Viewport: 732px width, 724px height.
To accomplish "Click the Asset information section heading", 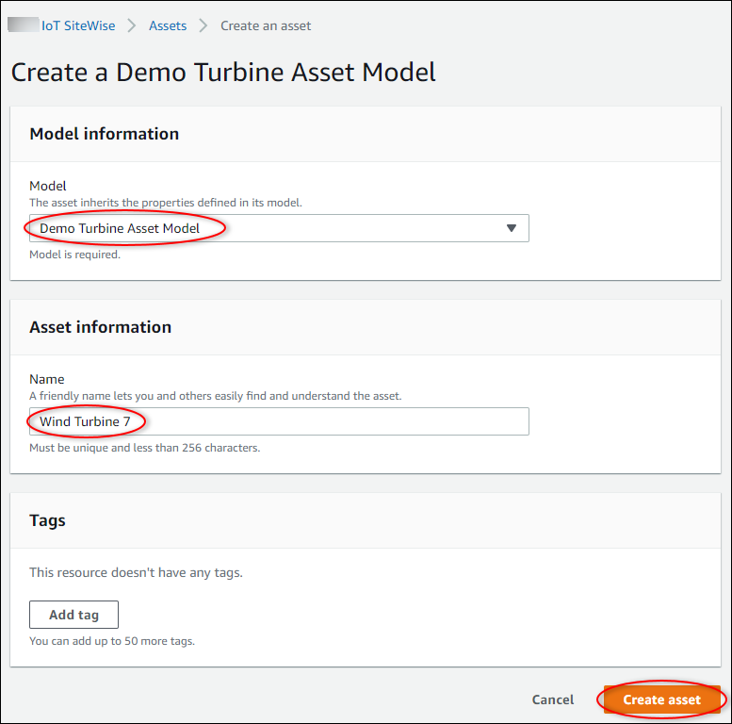I will (x=100, y=327).
